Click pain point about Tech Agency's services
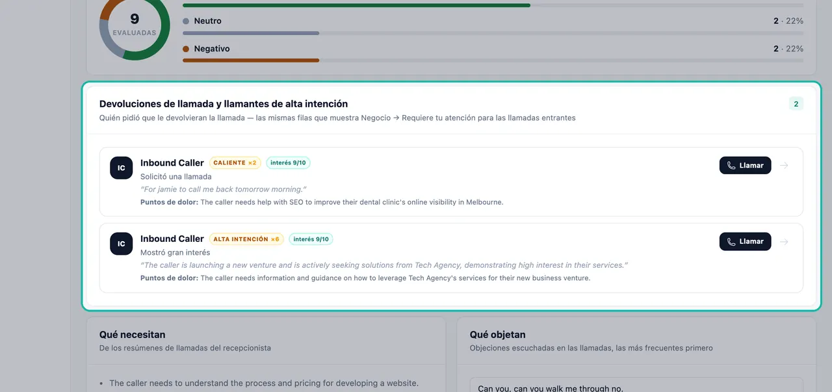 tap(365, 278)
